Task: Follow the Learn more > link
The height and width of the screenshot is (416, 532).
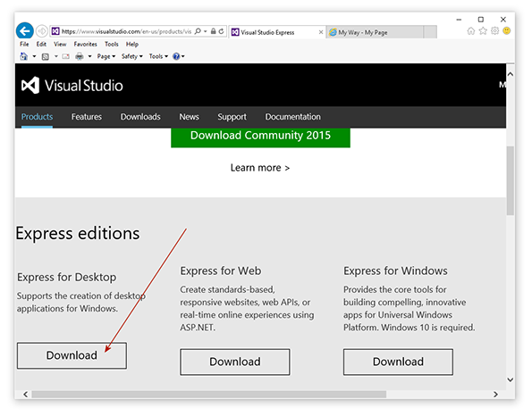Action: [x=260, y=168]
